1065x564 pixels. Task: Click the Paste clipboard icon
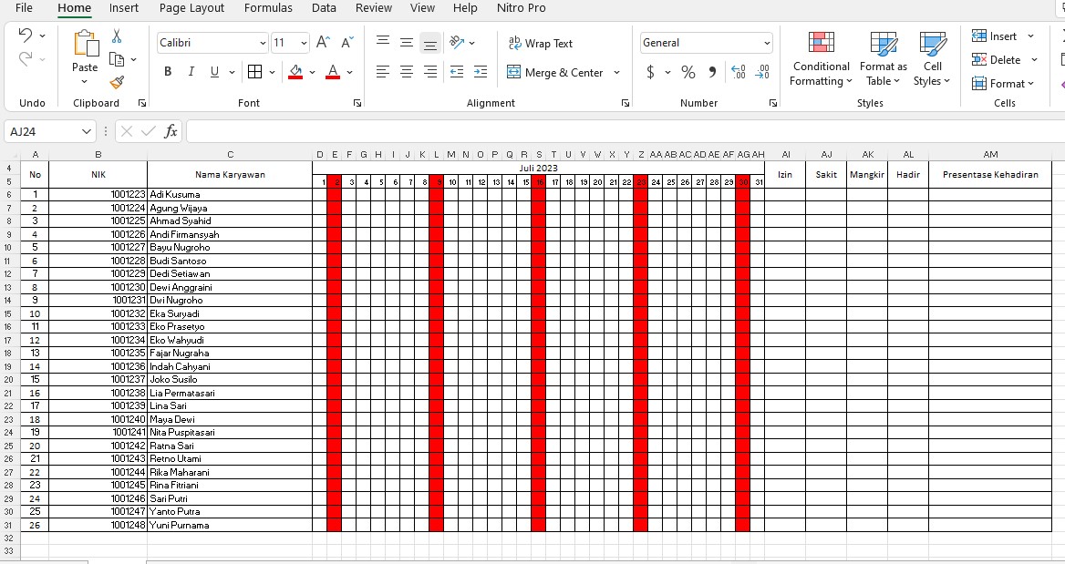pos(86,44)
